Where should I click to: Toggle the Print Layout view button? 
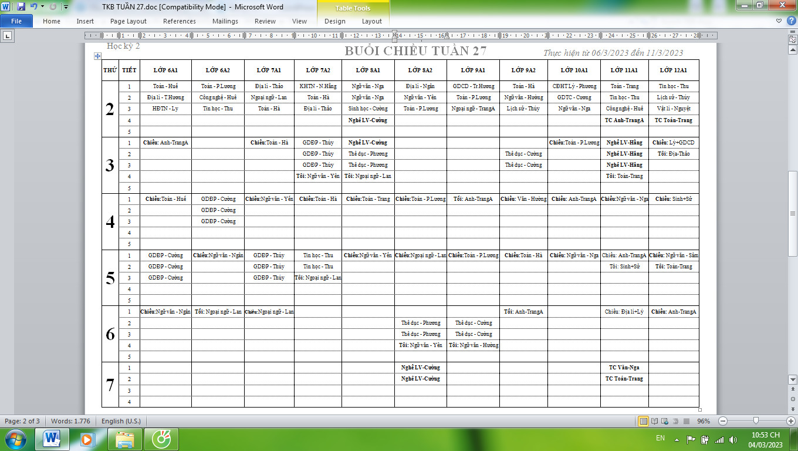pos(644,421)
